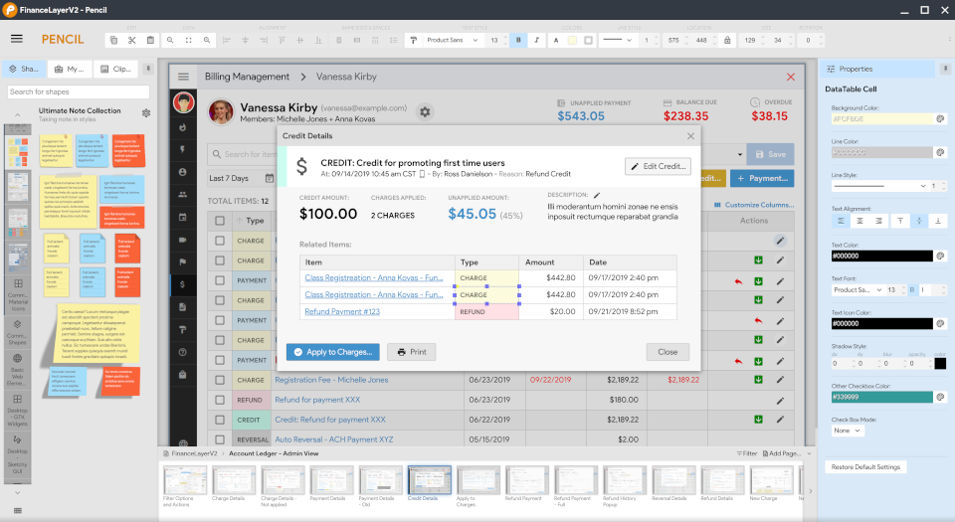Toggle bottom vertical alignment in Properties

937,221
